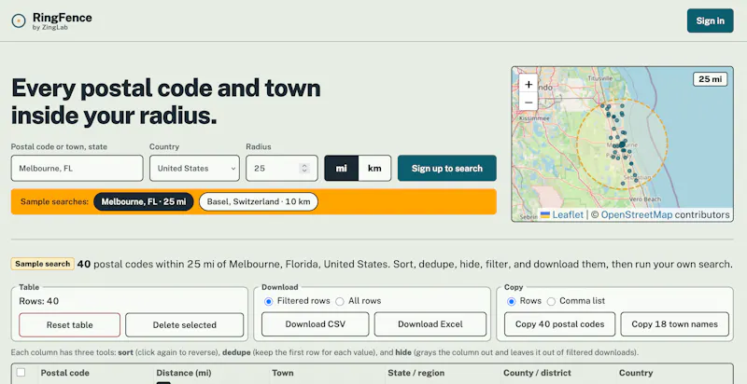Screen dimensions: 747x384
Task: Click the Sample search badge
Action: (42, 264)
